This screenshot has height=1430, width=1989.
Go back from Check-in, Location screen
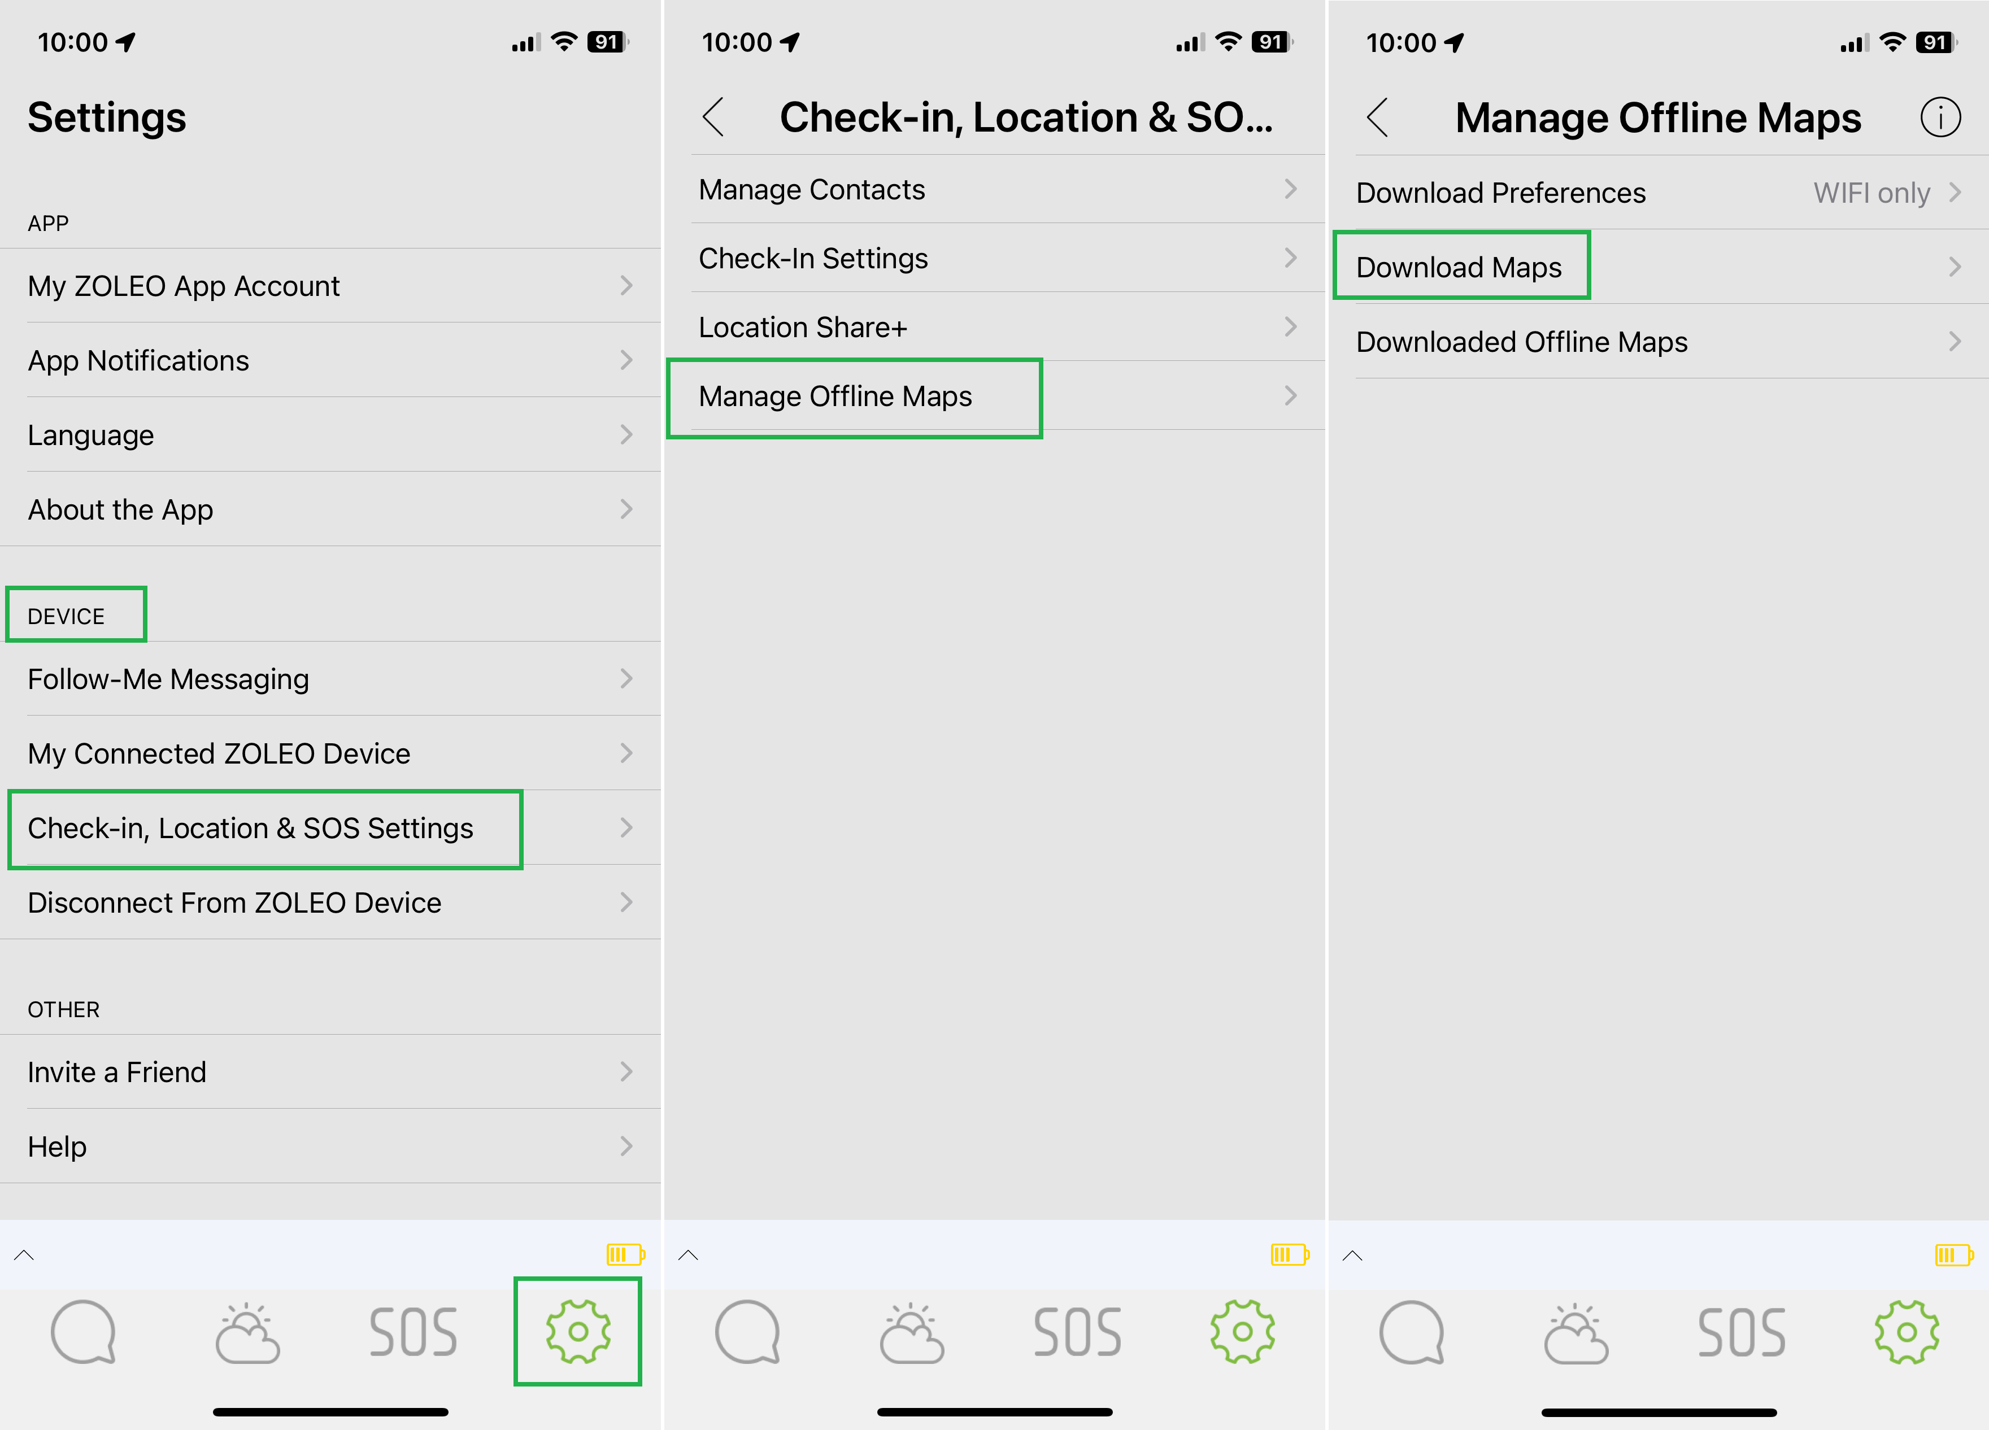[x=713, y=116]
